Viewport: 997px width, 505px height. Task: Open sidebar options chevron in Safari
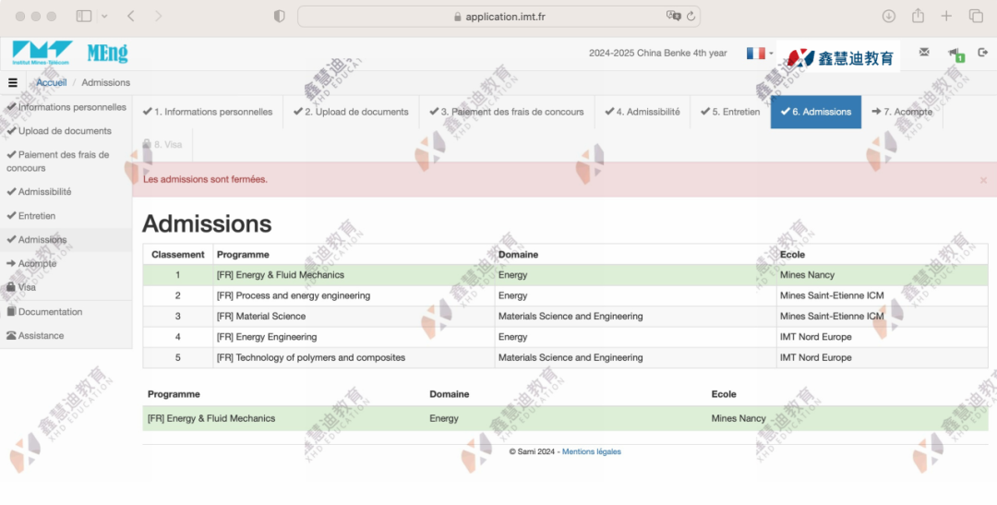coord(104,16)
